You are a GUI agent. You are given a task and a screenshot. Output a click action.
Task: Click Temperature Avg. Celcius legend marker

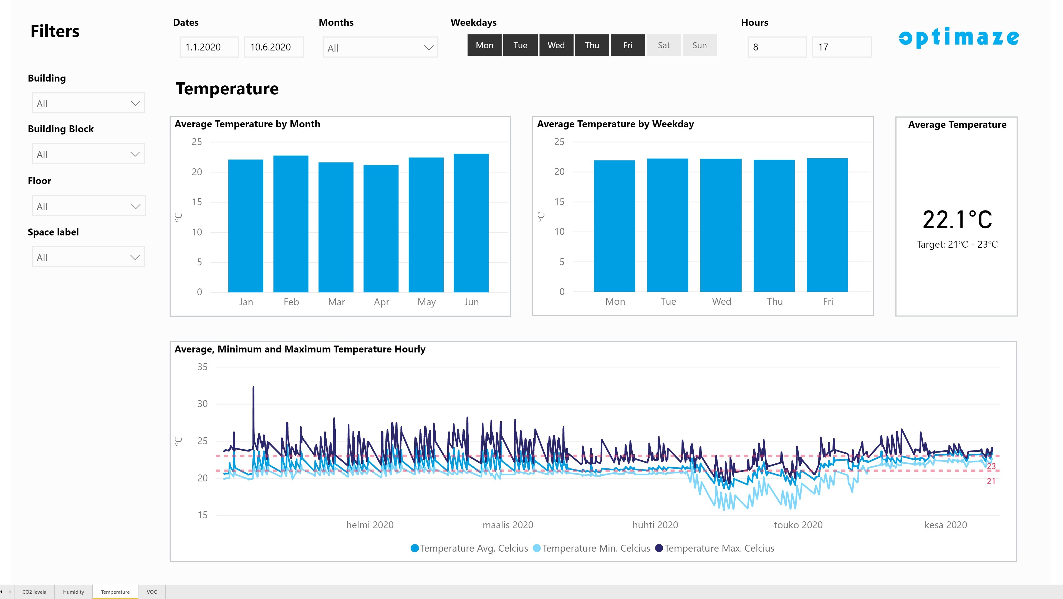coord(415,548)
